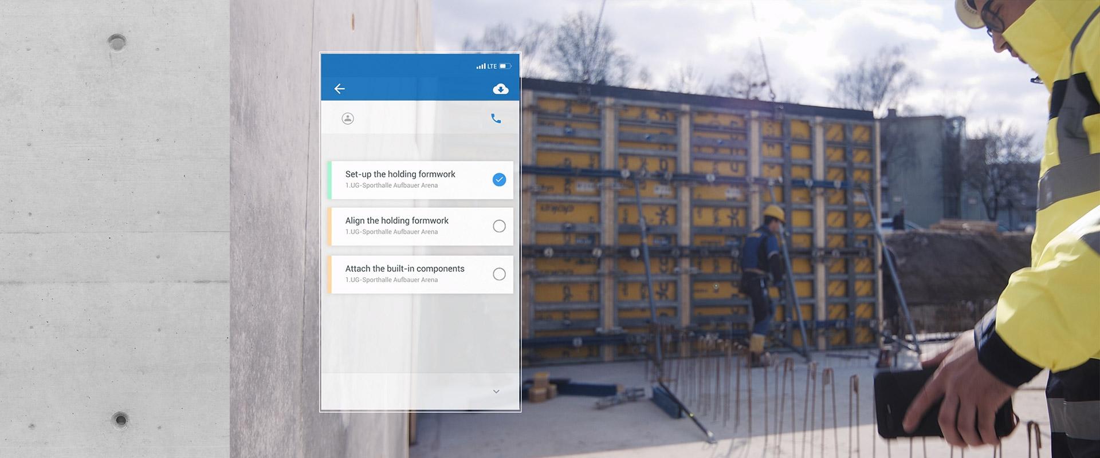
Task: Click the cloud download icon
Action: 500,89
